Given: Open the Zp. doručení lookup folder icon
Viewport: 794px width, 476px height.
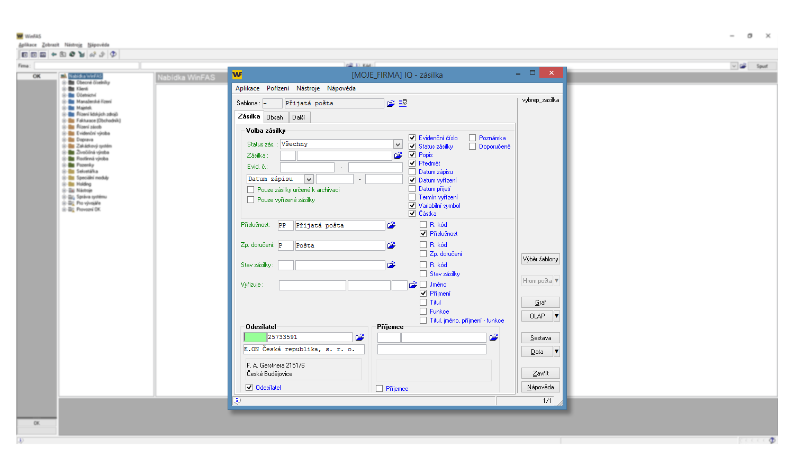Looking at the screenshot, I should (x=391, y=245).
